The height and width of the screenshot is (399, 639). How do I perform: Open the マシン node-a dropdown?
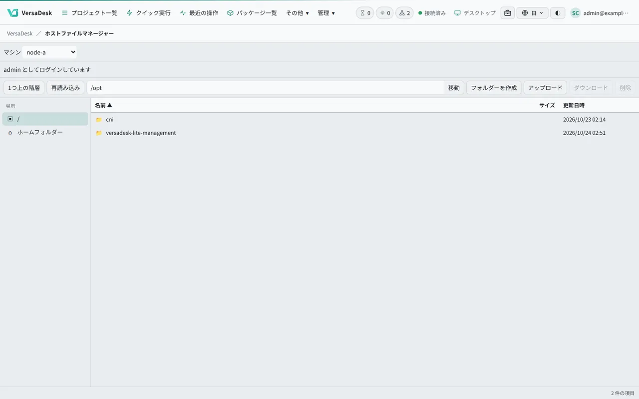click(49, 52)
